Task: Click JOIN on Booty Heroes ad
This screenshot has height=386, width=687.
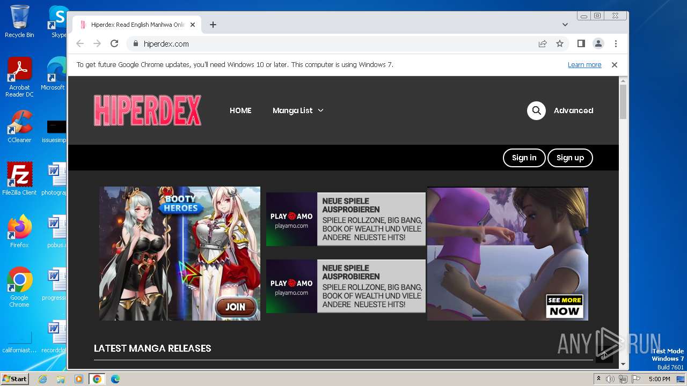Action: [235, 307]
